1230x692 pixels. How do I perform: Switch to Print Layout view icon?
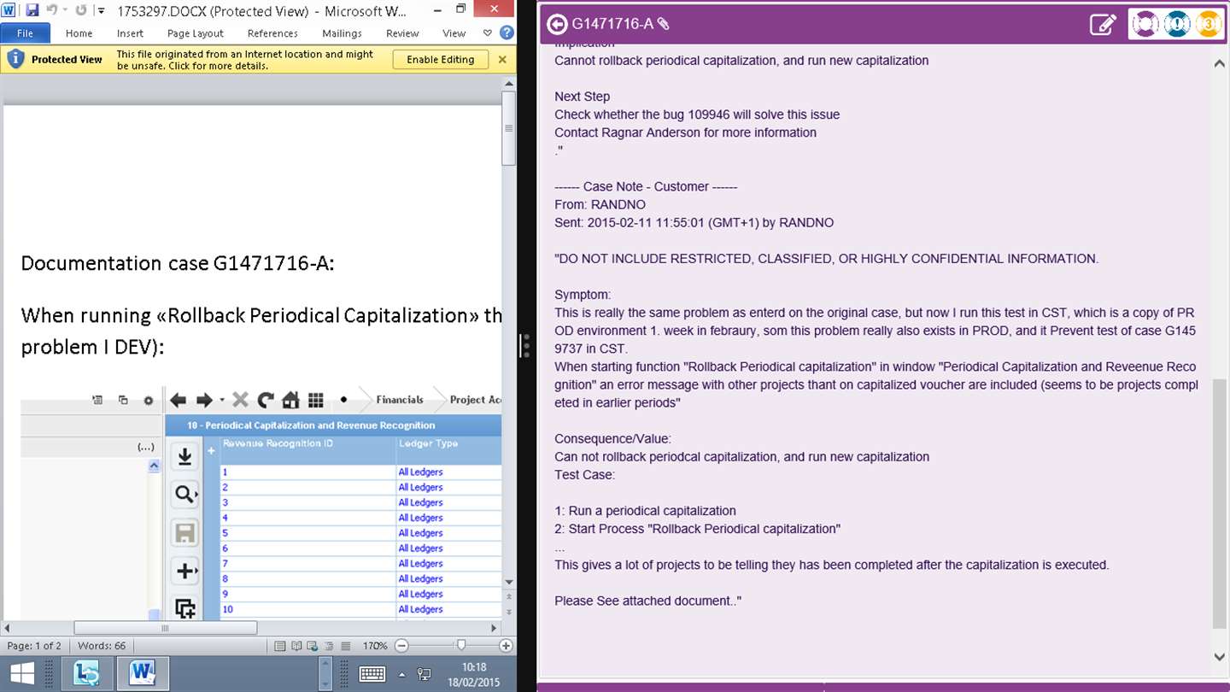coord(280,647)
